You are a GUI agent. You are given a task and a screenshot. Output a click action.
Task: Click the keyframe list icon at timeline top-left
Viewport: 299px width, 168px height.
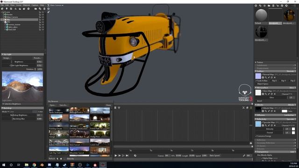115,108
